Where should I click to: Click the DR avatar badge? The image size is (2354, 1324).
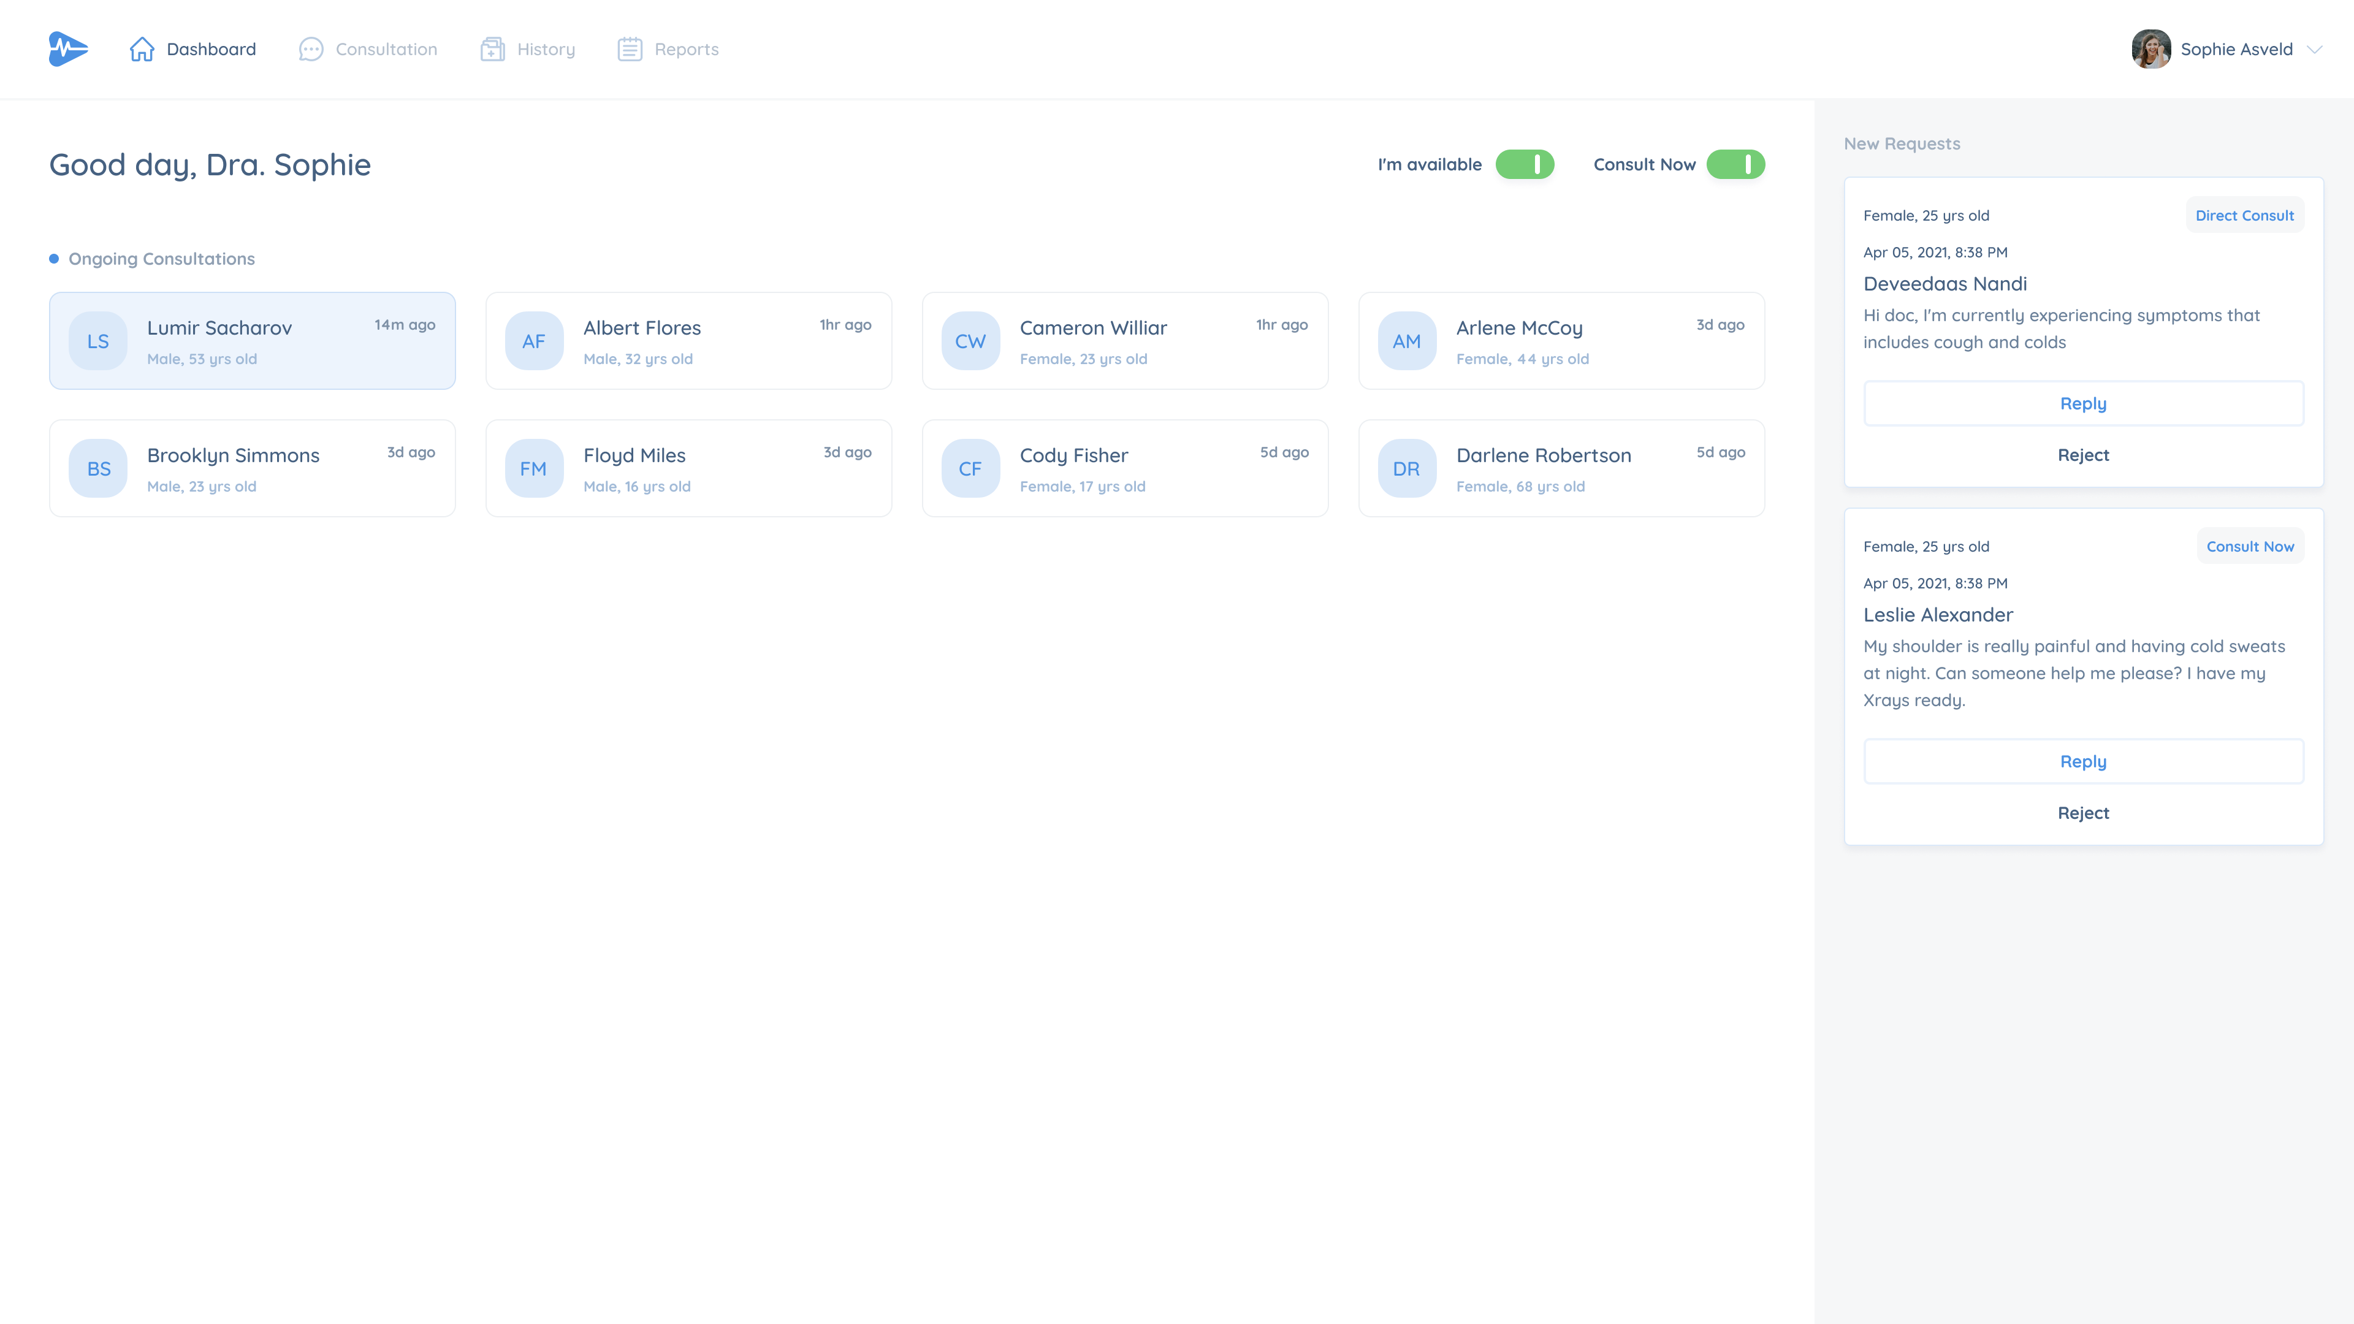click(x=1407, y=469)
